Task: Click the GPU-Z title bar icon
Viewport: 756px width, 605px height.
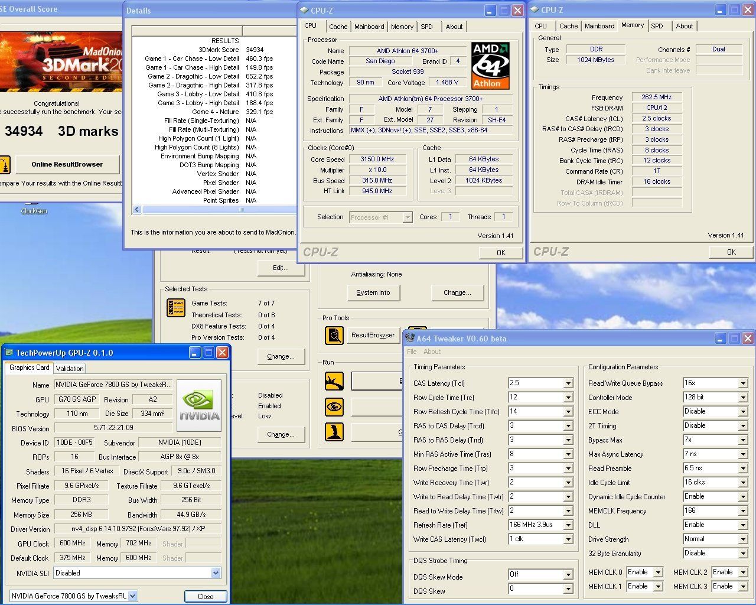Action: 9,353
